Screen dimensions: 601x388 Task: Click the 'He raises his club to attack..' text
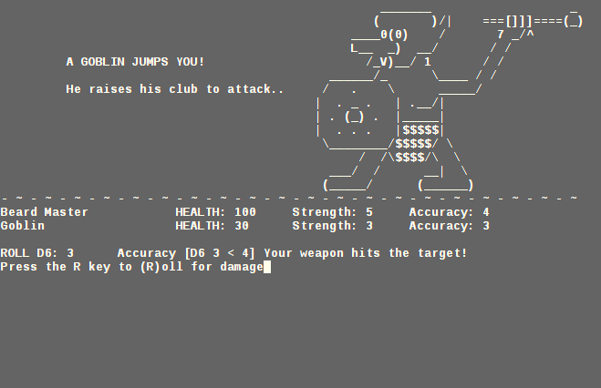174,89
